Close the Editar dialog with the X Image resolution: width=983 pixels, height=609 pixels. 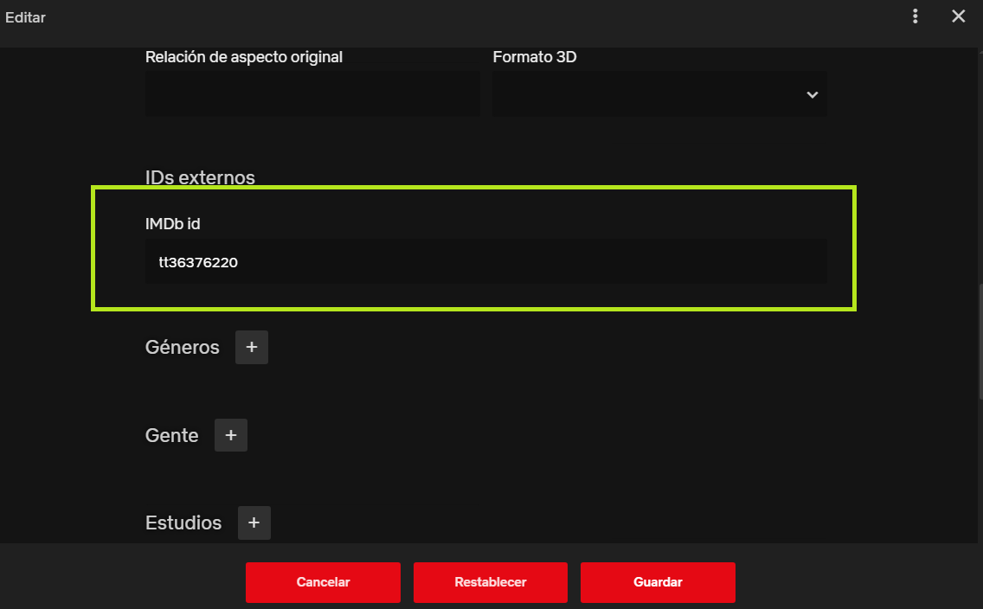pyautogui.click(x=958, y=16)
